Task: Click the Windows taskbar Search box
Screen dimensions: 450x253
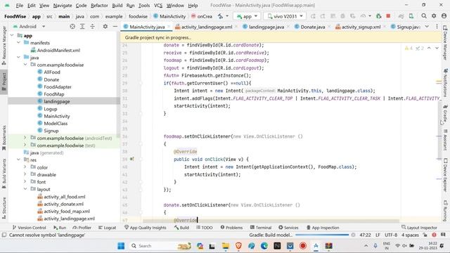Action: 161,246
